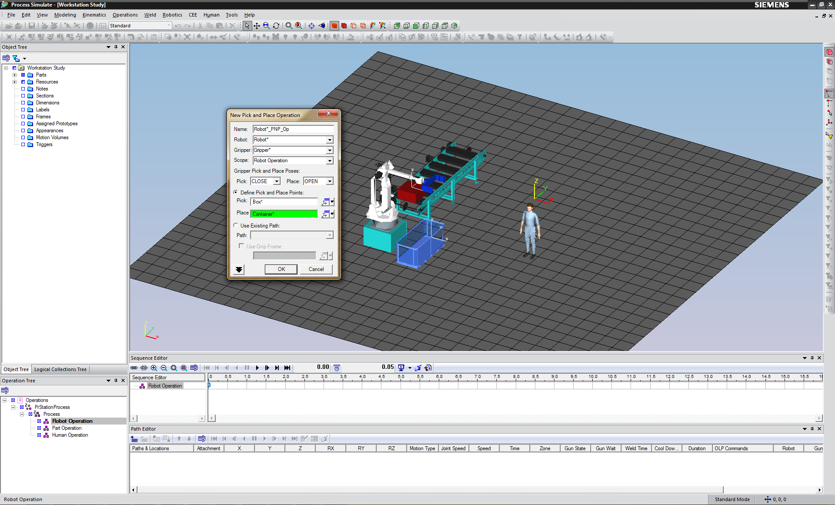The image size is (835, 505).
Task: Open the Robotics menu
Action: tap(172, 15)
